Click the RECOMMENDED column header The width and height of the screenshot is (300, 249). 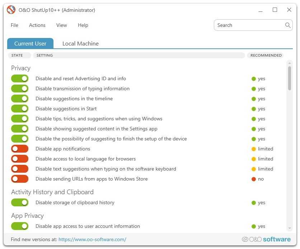266,56
